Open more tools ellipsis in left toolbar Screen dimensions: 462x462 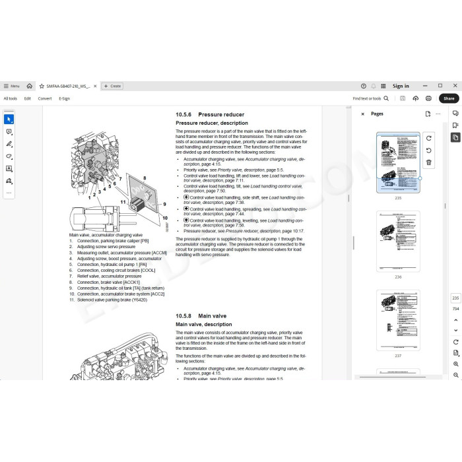(x=9, y=193)
